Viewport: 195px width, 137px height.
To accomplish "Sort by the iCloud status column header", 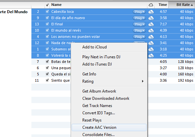I will [x=151, y=5].
